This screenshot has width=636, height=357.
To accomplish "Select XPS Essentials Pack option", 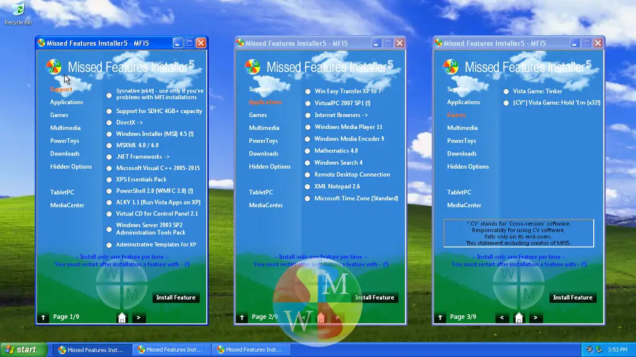I will click(109, 180).
